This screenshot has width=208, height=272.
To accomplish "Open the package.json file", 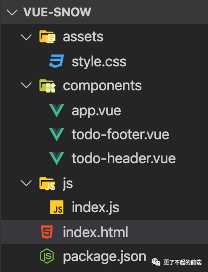I will (x=105, y=257).
